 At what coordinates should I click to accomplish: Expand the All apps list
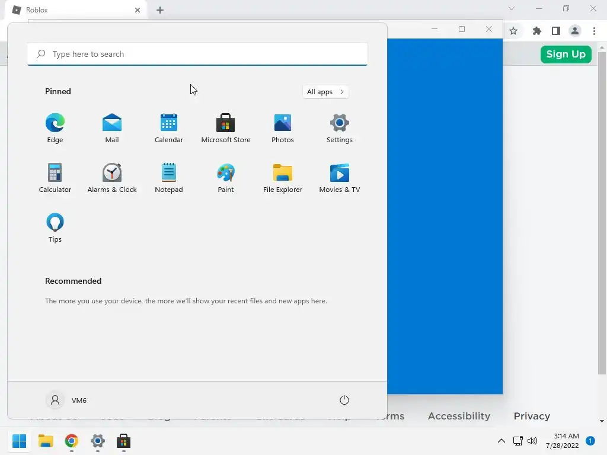pos(325,92)
